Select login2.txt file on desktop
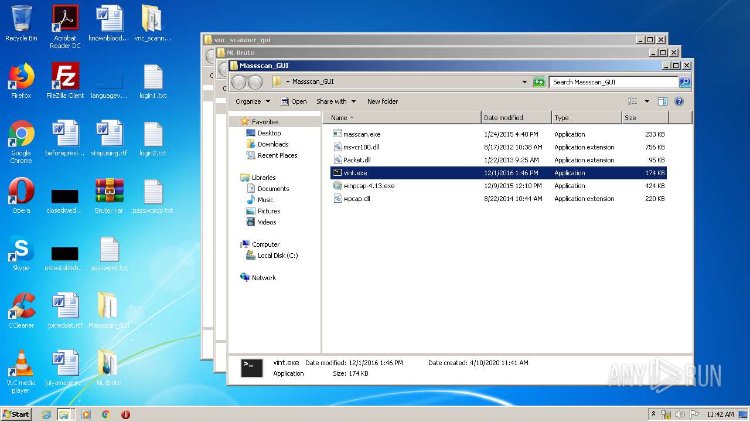750x422 pixels. (153, 138)
